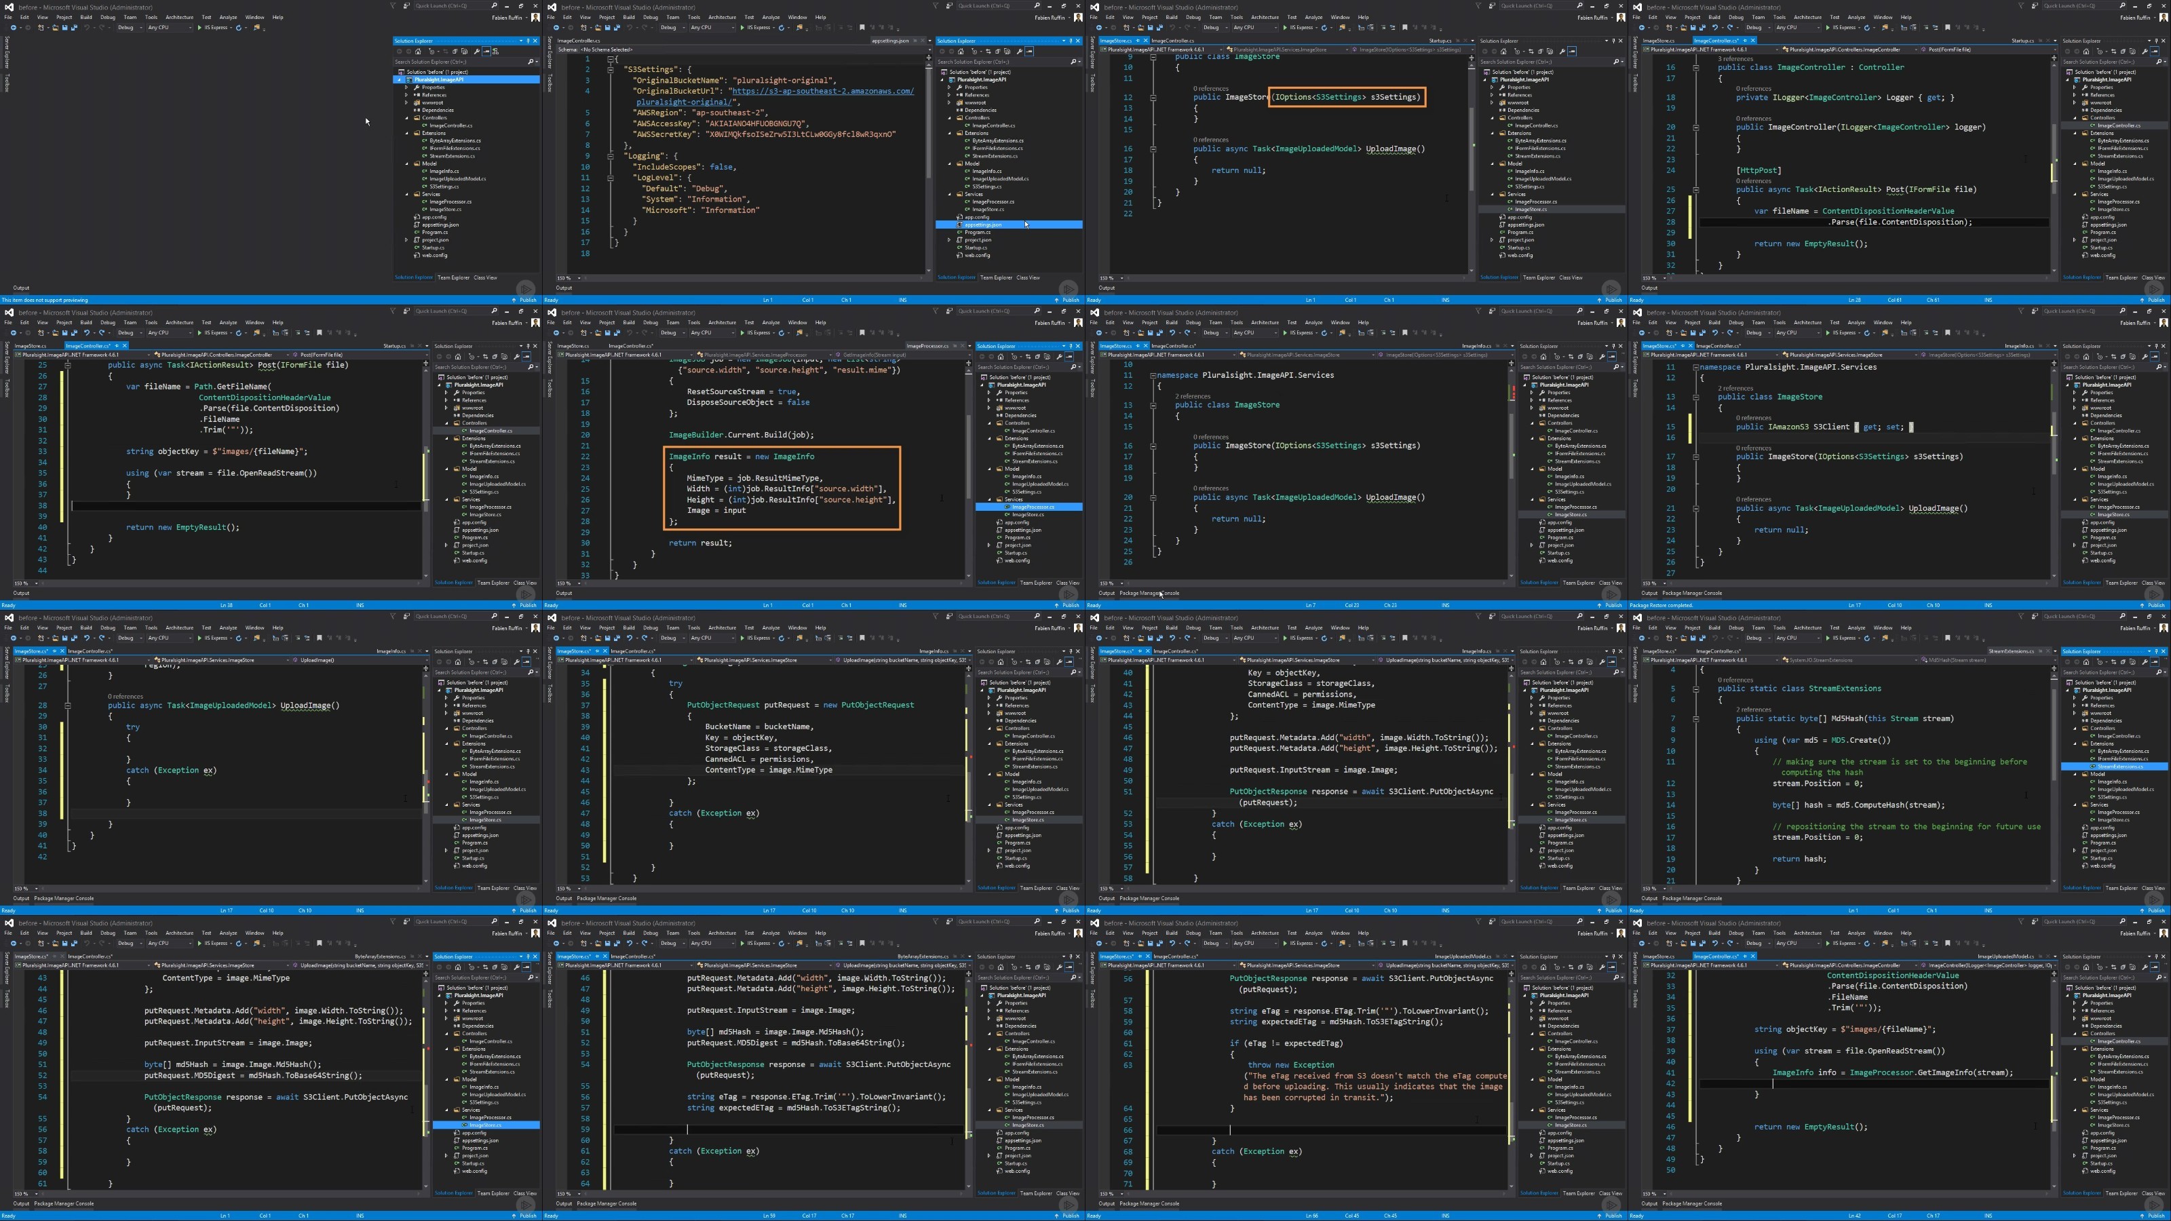The image size is (2171, 1221).
Task: Click Solution Explorer Home icon in the empty-editor window
Action: pos(419,52)
